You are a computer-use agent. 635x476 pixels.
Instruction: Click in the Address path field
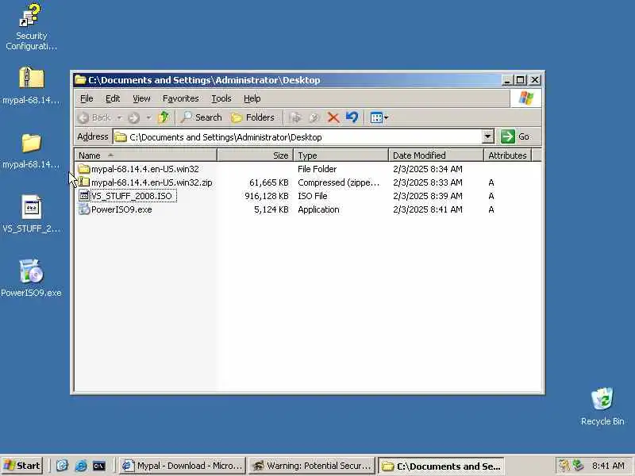(x=298, y=136)
